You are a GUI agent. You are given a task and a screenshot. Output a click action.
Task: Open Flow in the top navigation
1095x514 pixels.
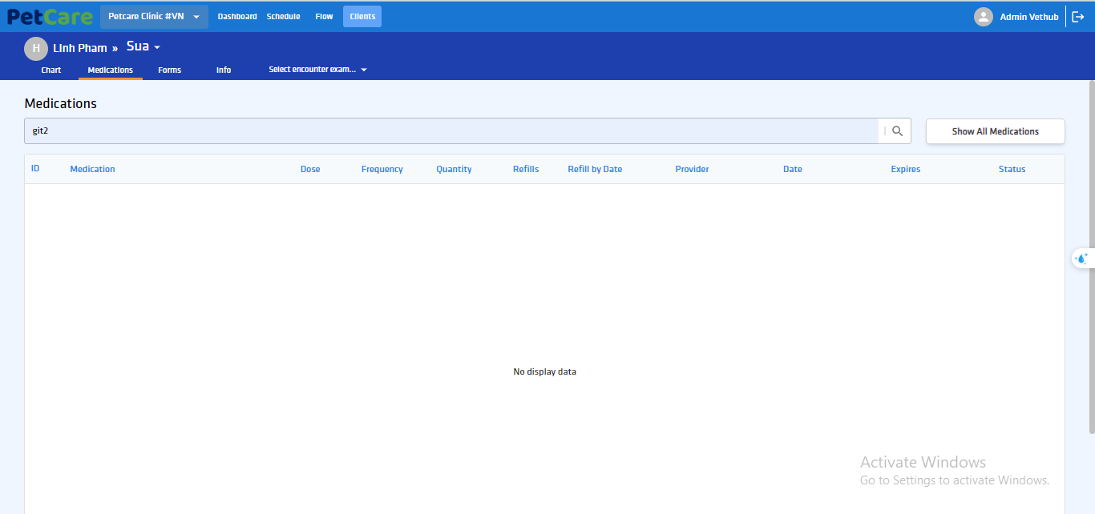[x=324, y=17]
